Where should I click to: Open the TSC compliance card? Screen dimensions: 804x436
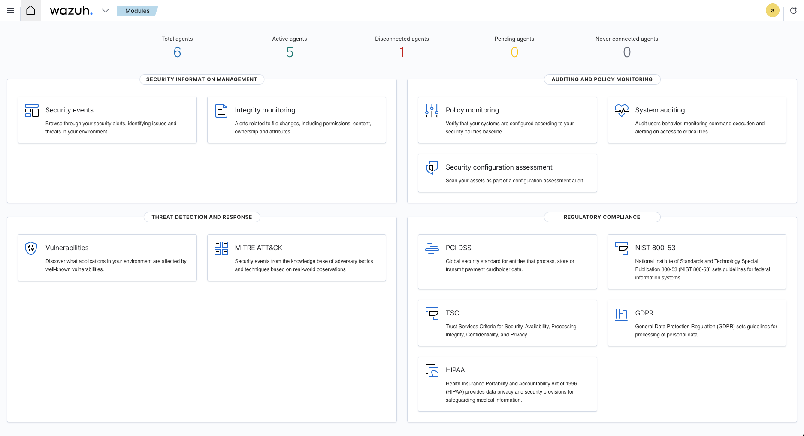(507, 323)
